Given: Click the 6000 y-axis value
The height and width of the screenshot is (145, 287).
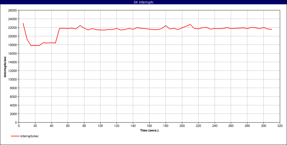Looking at the screenshot, I should (x=13, y=97).
